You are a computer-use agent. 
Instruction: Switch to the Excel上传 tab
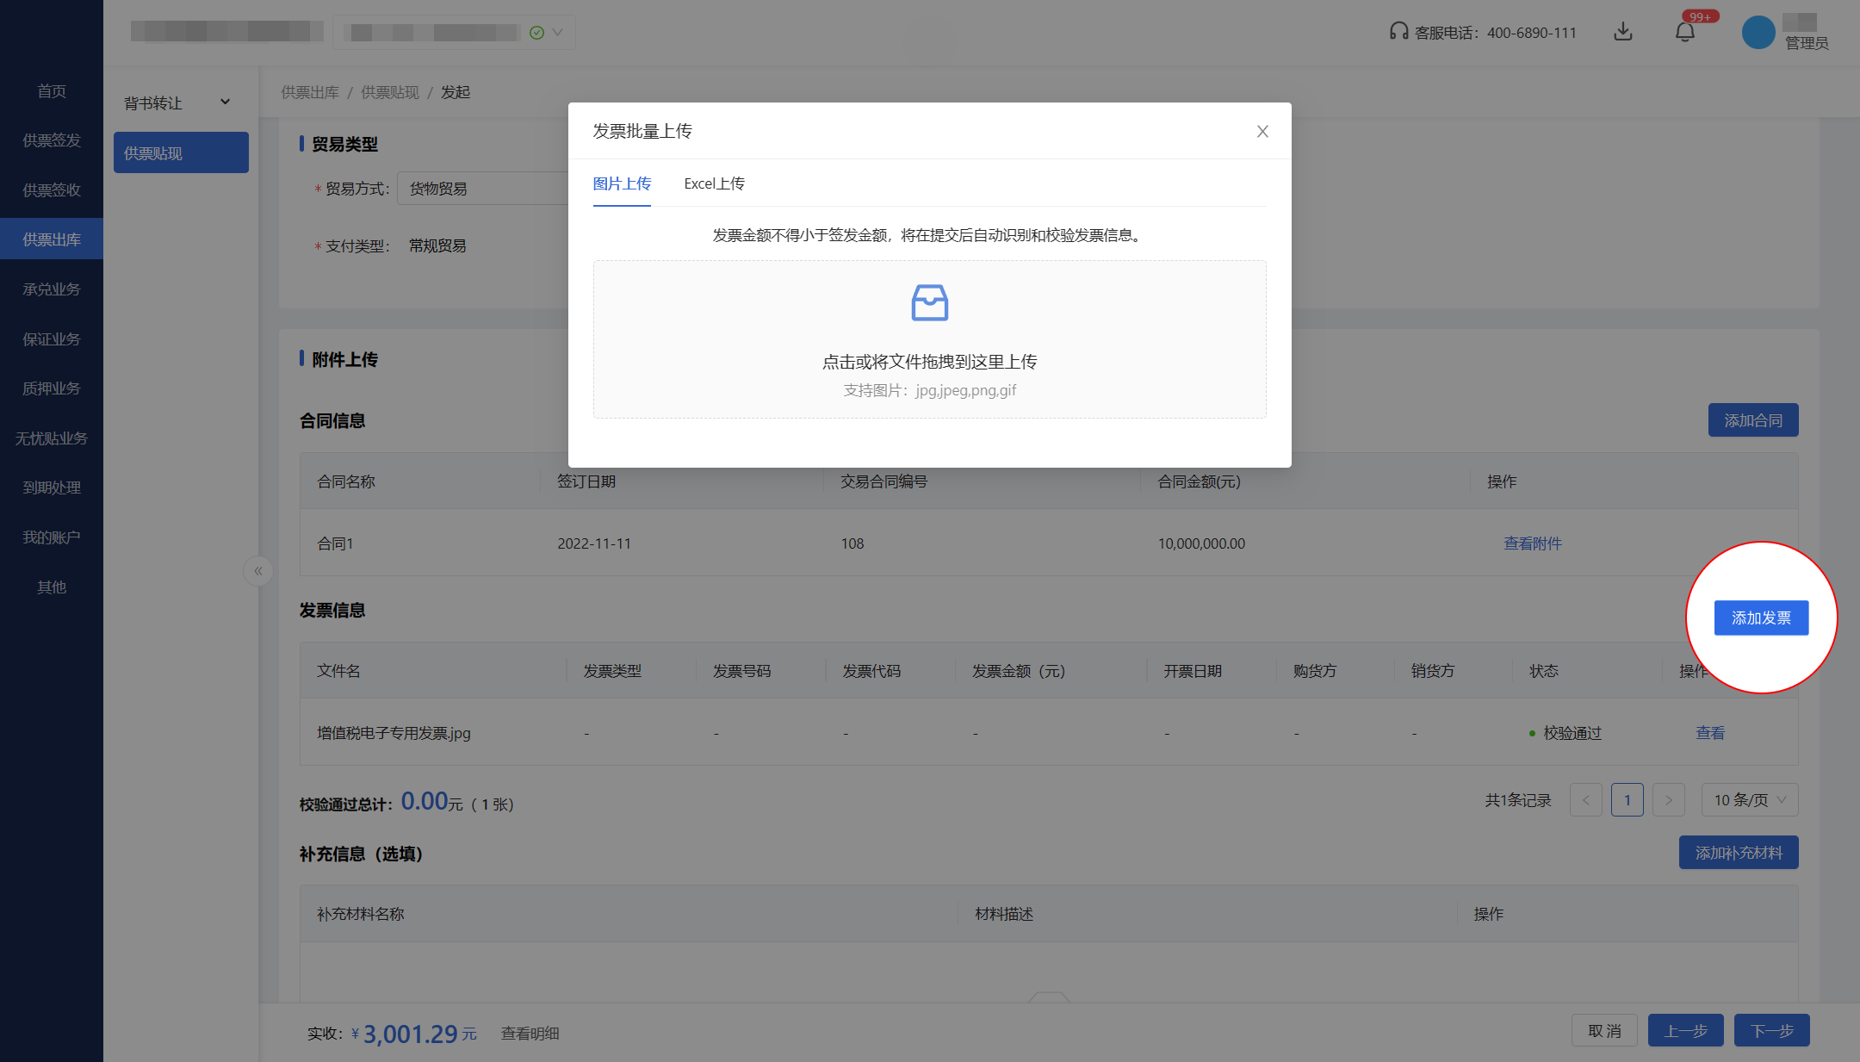pyautogui.click(x=714, y=183)
